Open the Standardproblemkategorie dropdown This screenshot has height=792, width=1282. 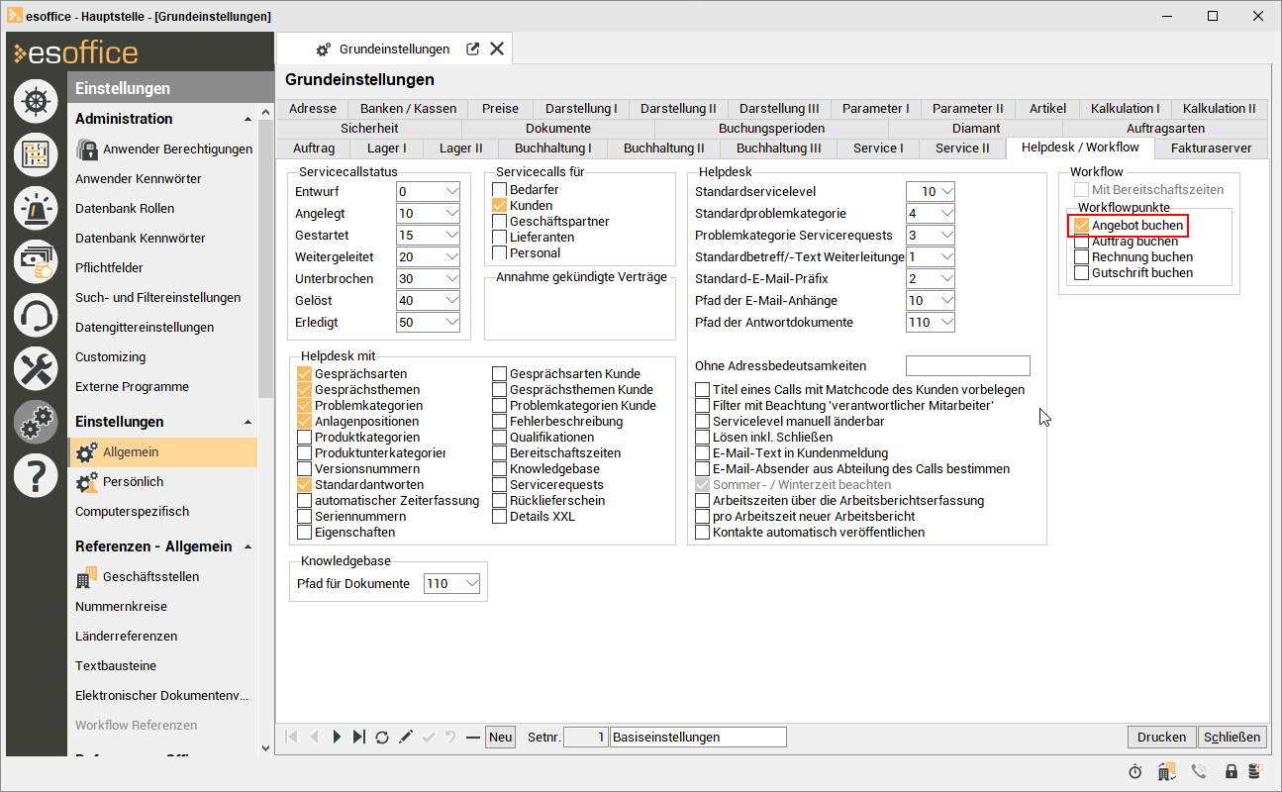pyautogui.click(x=946, y=214)
